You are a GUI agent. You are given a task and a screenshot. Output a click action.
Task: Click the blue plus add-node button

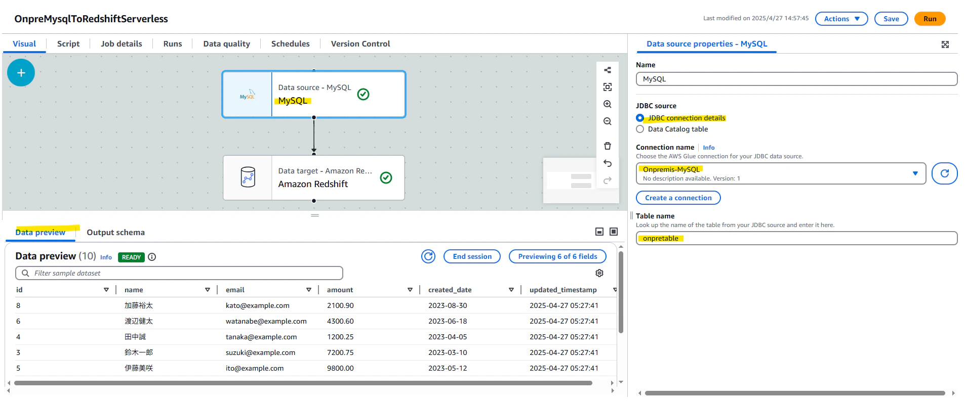click(x=21, y=73)
